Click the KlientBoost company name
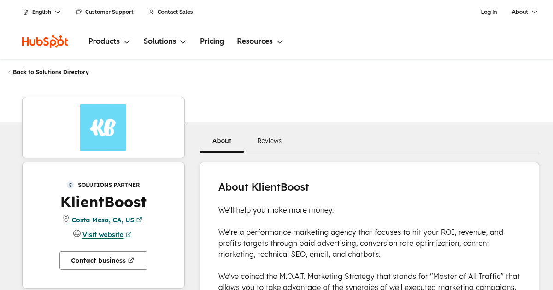This screenshot has height=290, width=553. [103, 202]
